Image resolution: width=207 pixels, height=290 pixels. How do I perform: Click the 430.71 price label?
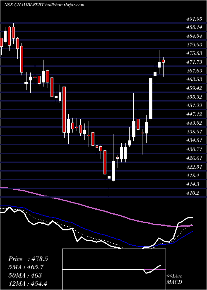pos(194,149)
